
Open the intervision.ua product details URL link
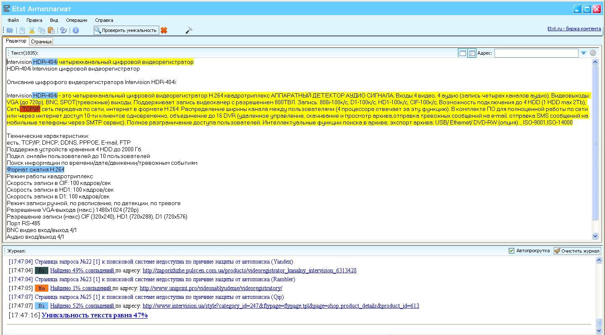tap(281, 306)
